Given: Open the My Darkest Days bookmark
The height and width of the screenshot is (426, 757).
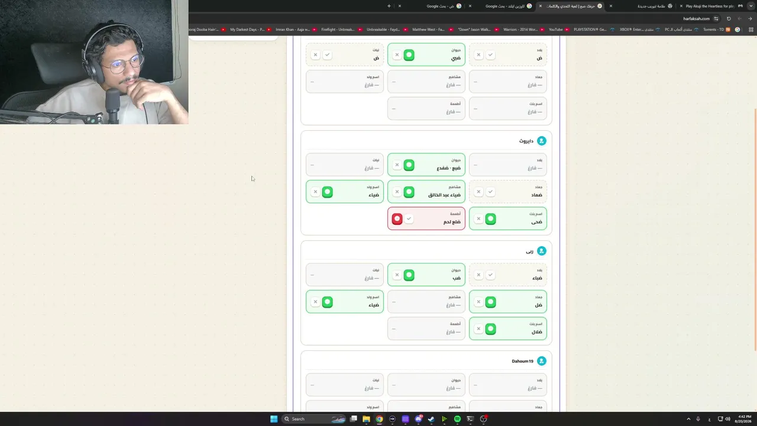Looking at the screenshot, I should pos(251,30).
